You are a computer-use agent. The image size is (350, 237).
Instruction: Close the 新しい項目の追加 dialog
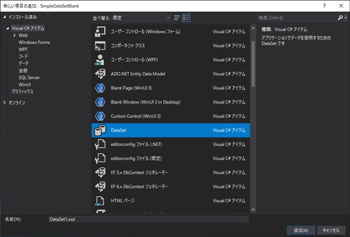(341, 6)
